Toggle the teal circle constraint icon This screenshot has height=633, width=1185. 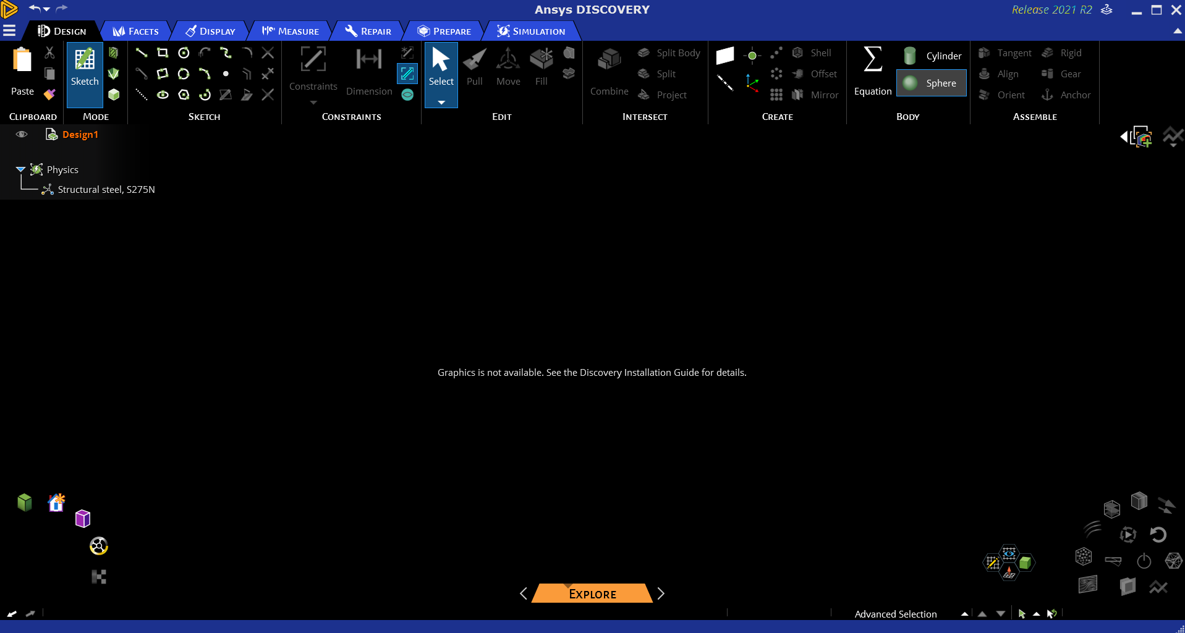click(407, 95)
